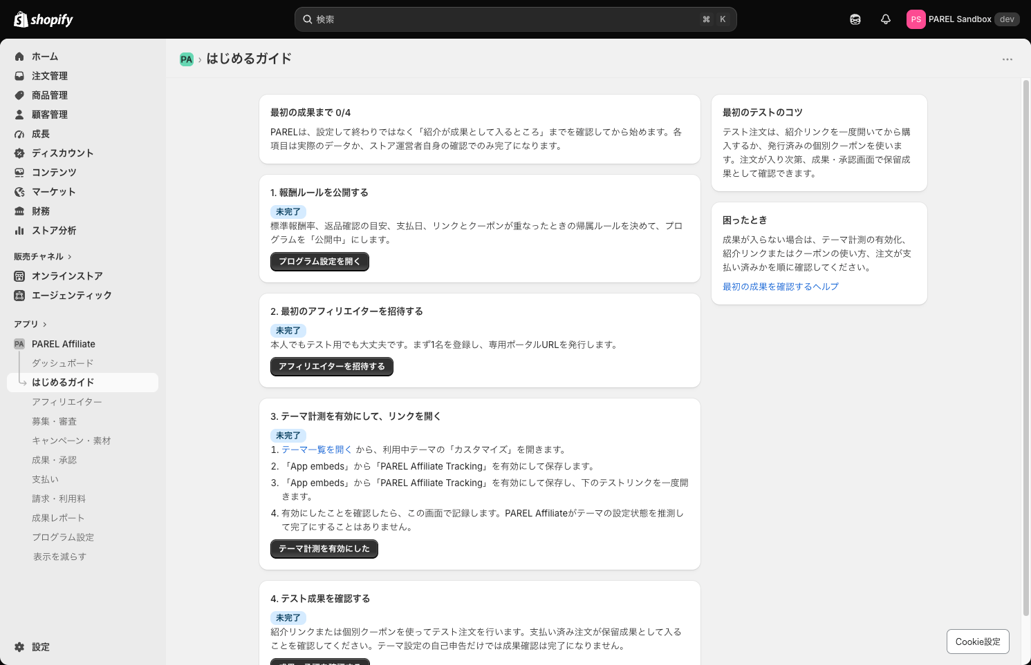
Task: Click the アフィリエイターを招待する button
Action: tap(332, 366)
